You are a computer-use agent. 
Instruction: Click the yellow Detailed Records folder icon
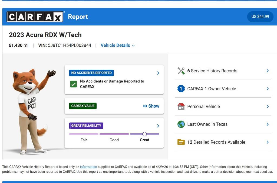pyautogui.click(x=181, y=142)
